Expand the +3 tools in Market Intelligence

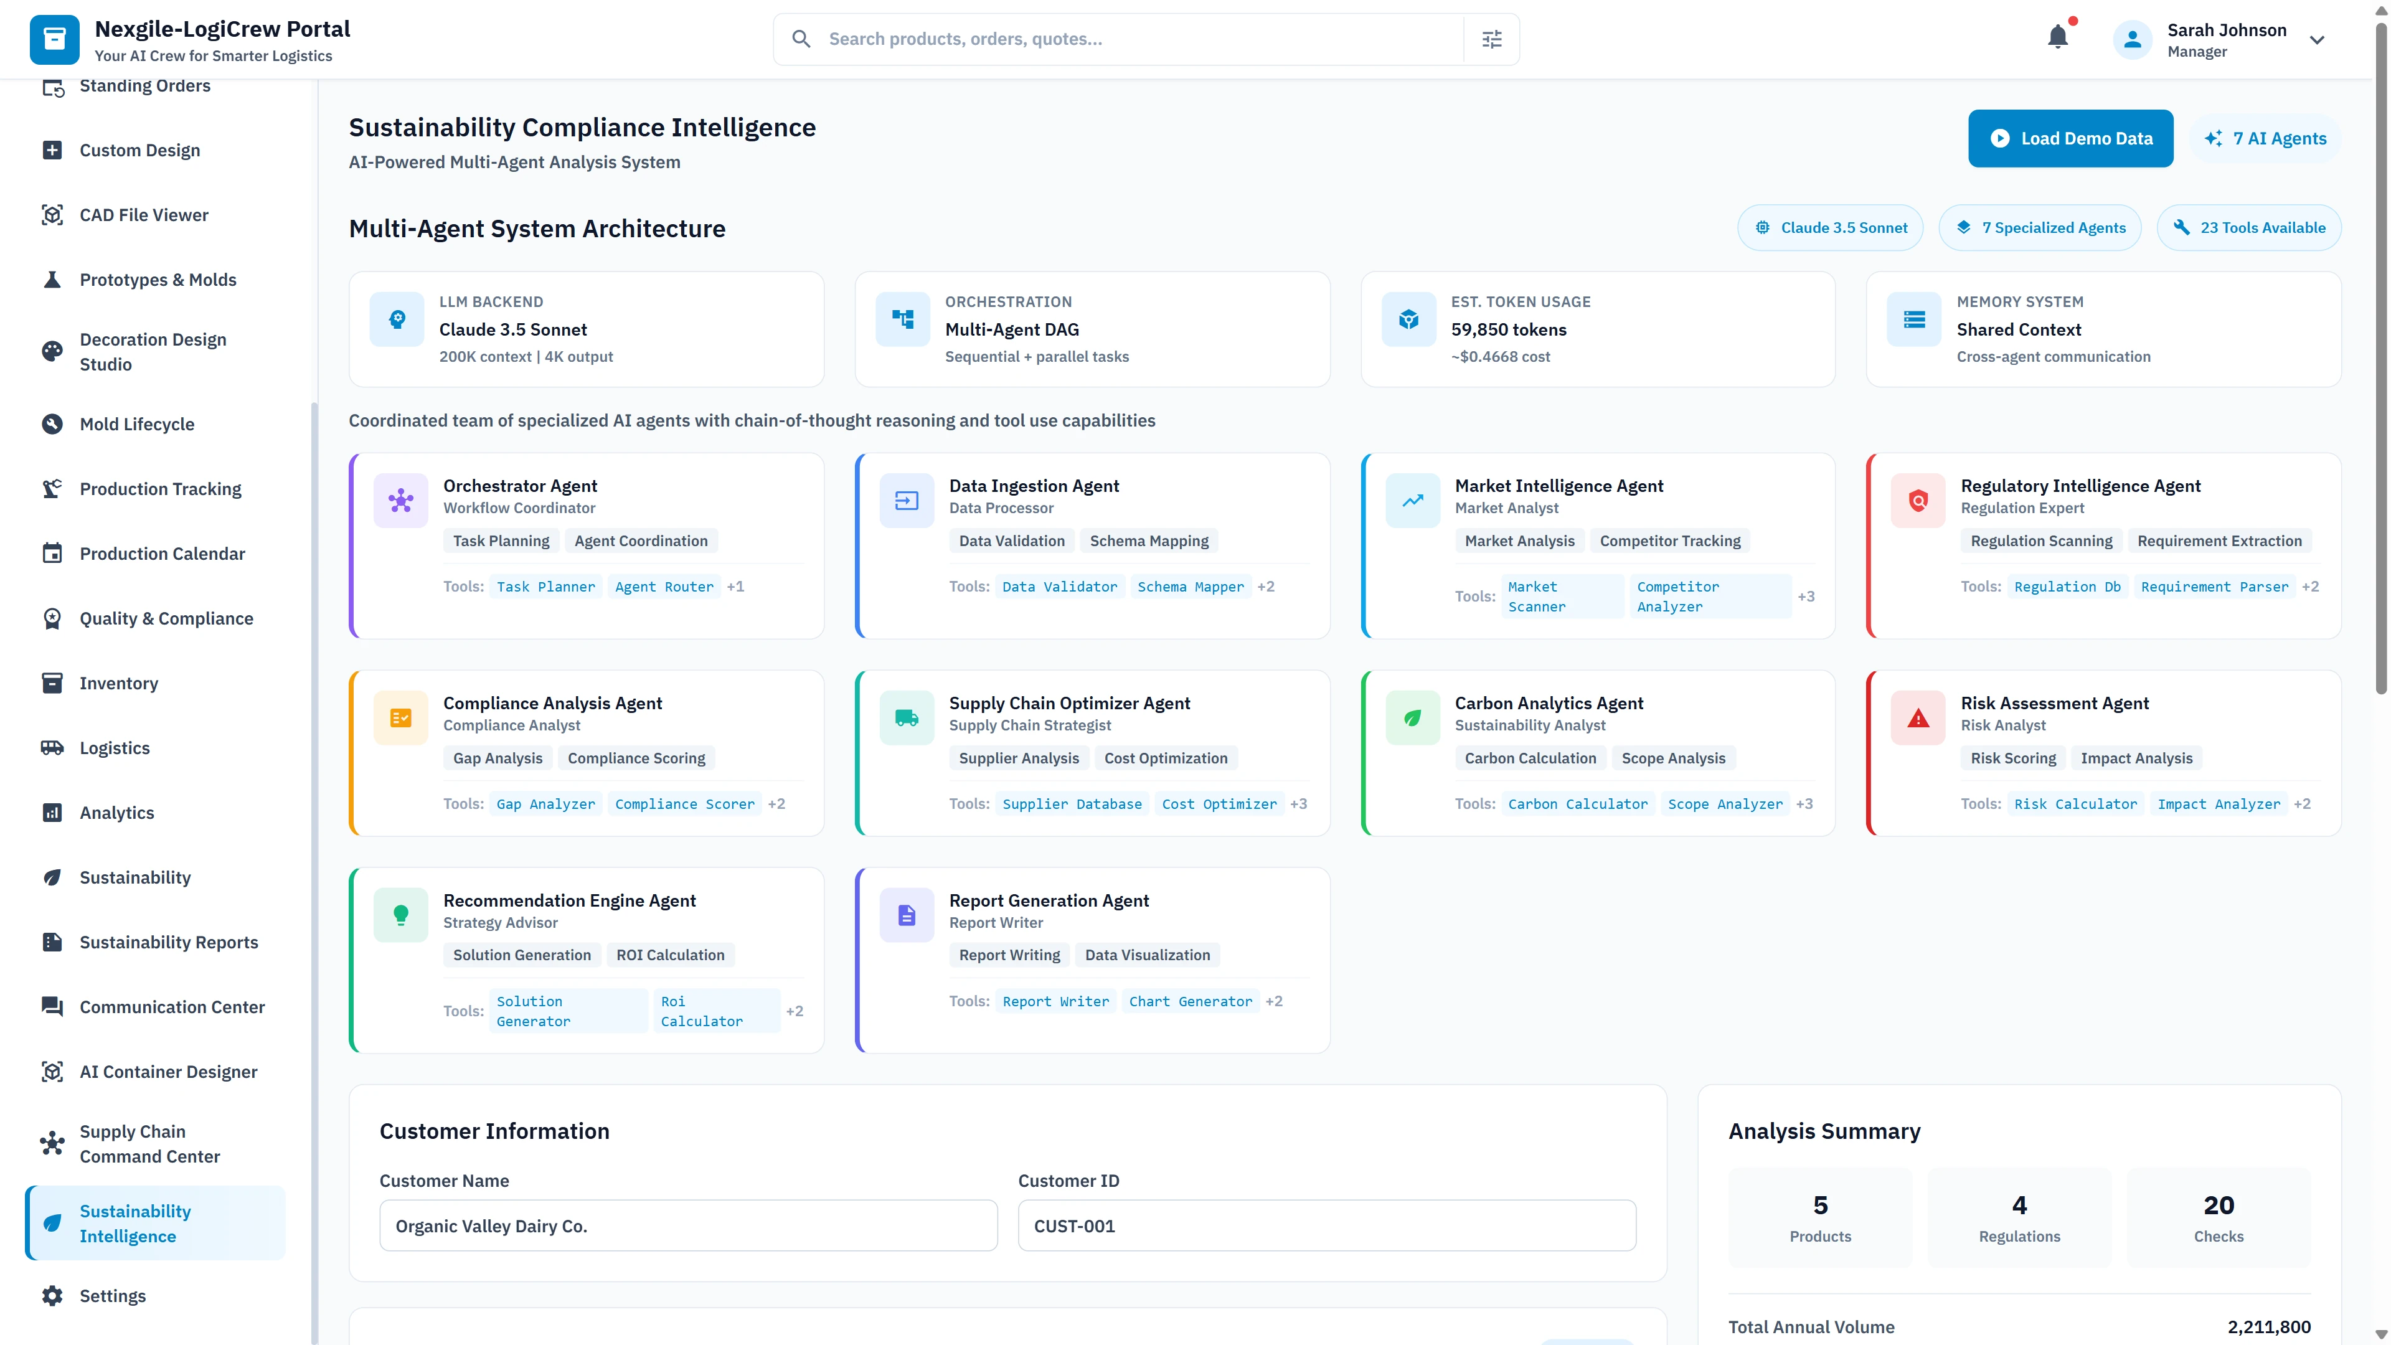point(1805,596)
